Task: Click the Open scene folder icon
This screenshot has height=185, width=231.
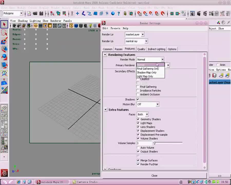Action: point(35,14)
